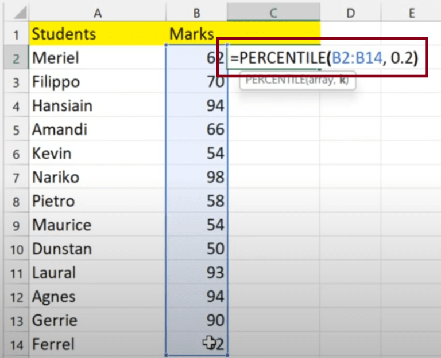Select column B header
The height and width of the screenshot is (358, 441).
point(196,13)
